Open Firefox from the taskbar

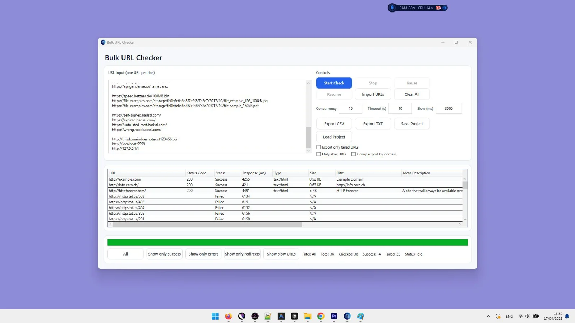pos(229,316)
